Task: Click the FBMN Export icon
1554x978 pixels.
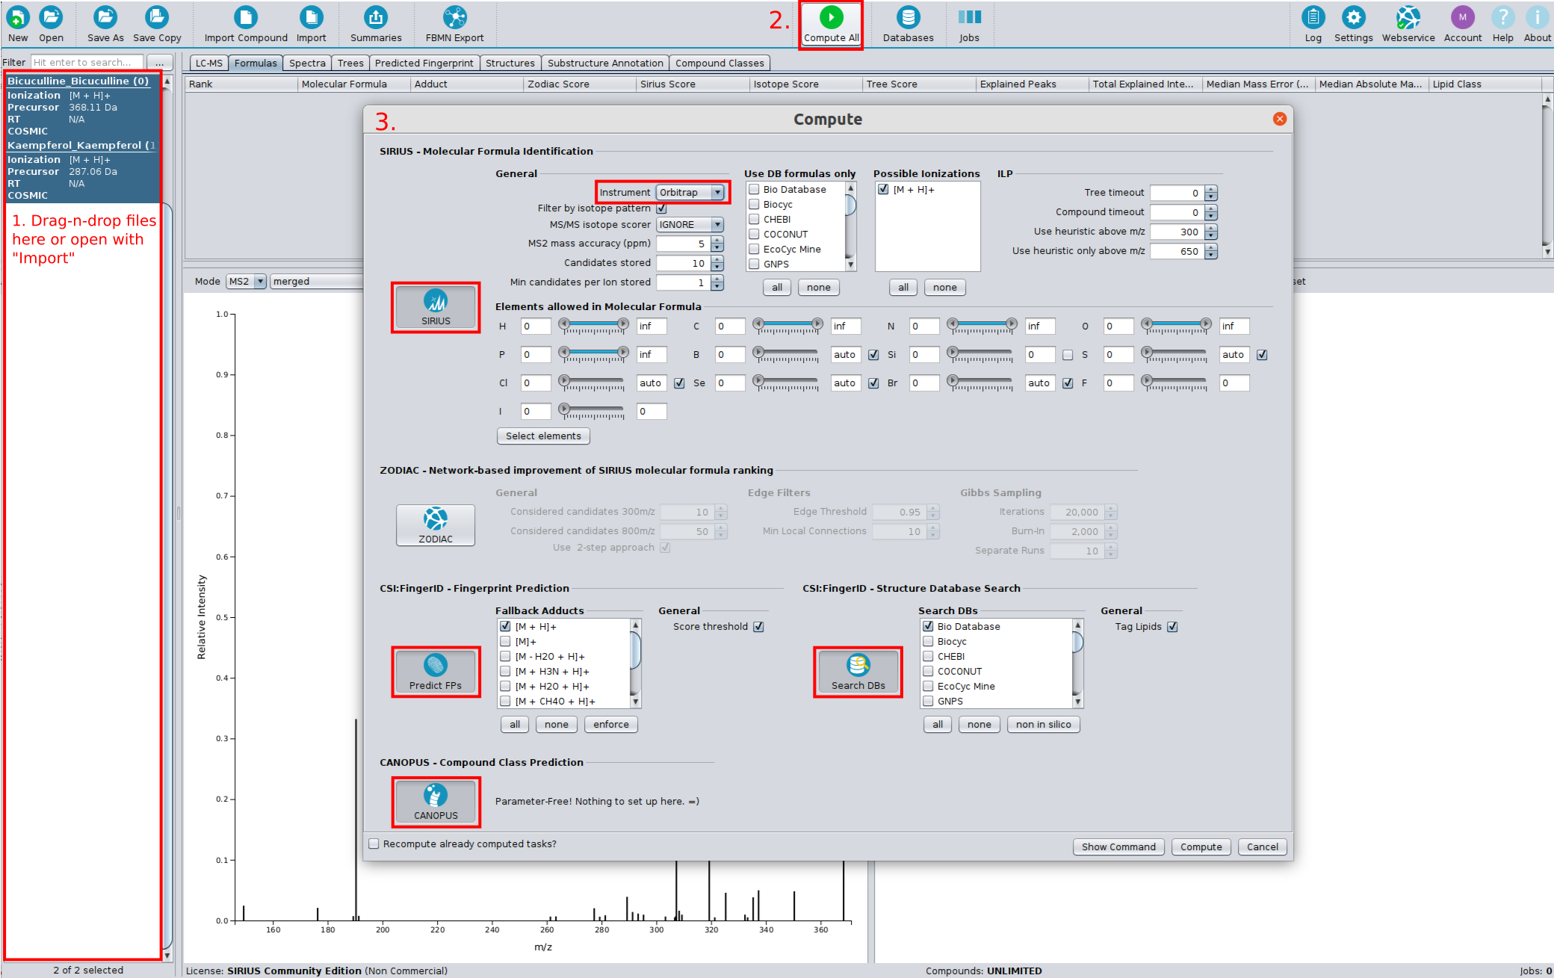Action: pyautogui.click(x=454, y=17)
